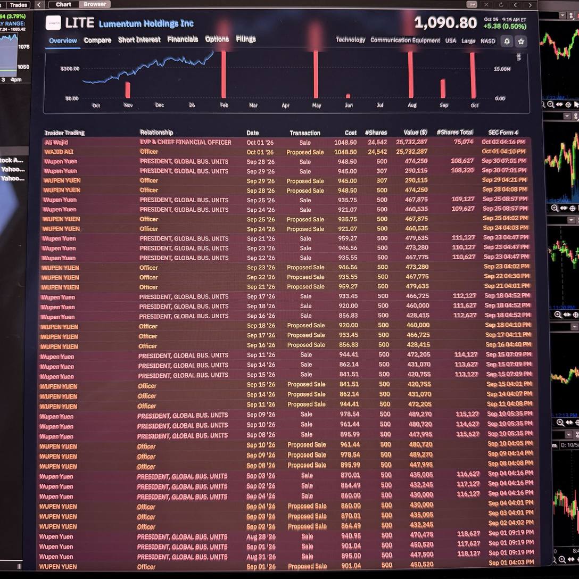Set a price alert with the bell icon

507,42
